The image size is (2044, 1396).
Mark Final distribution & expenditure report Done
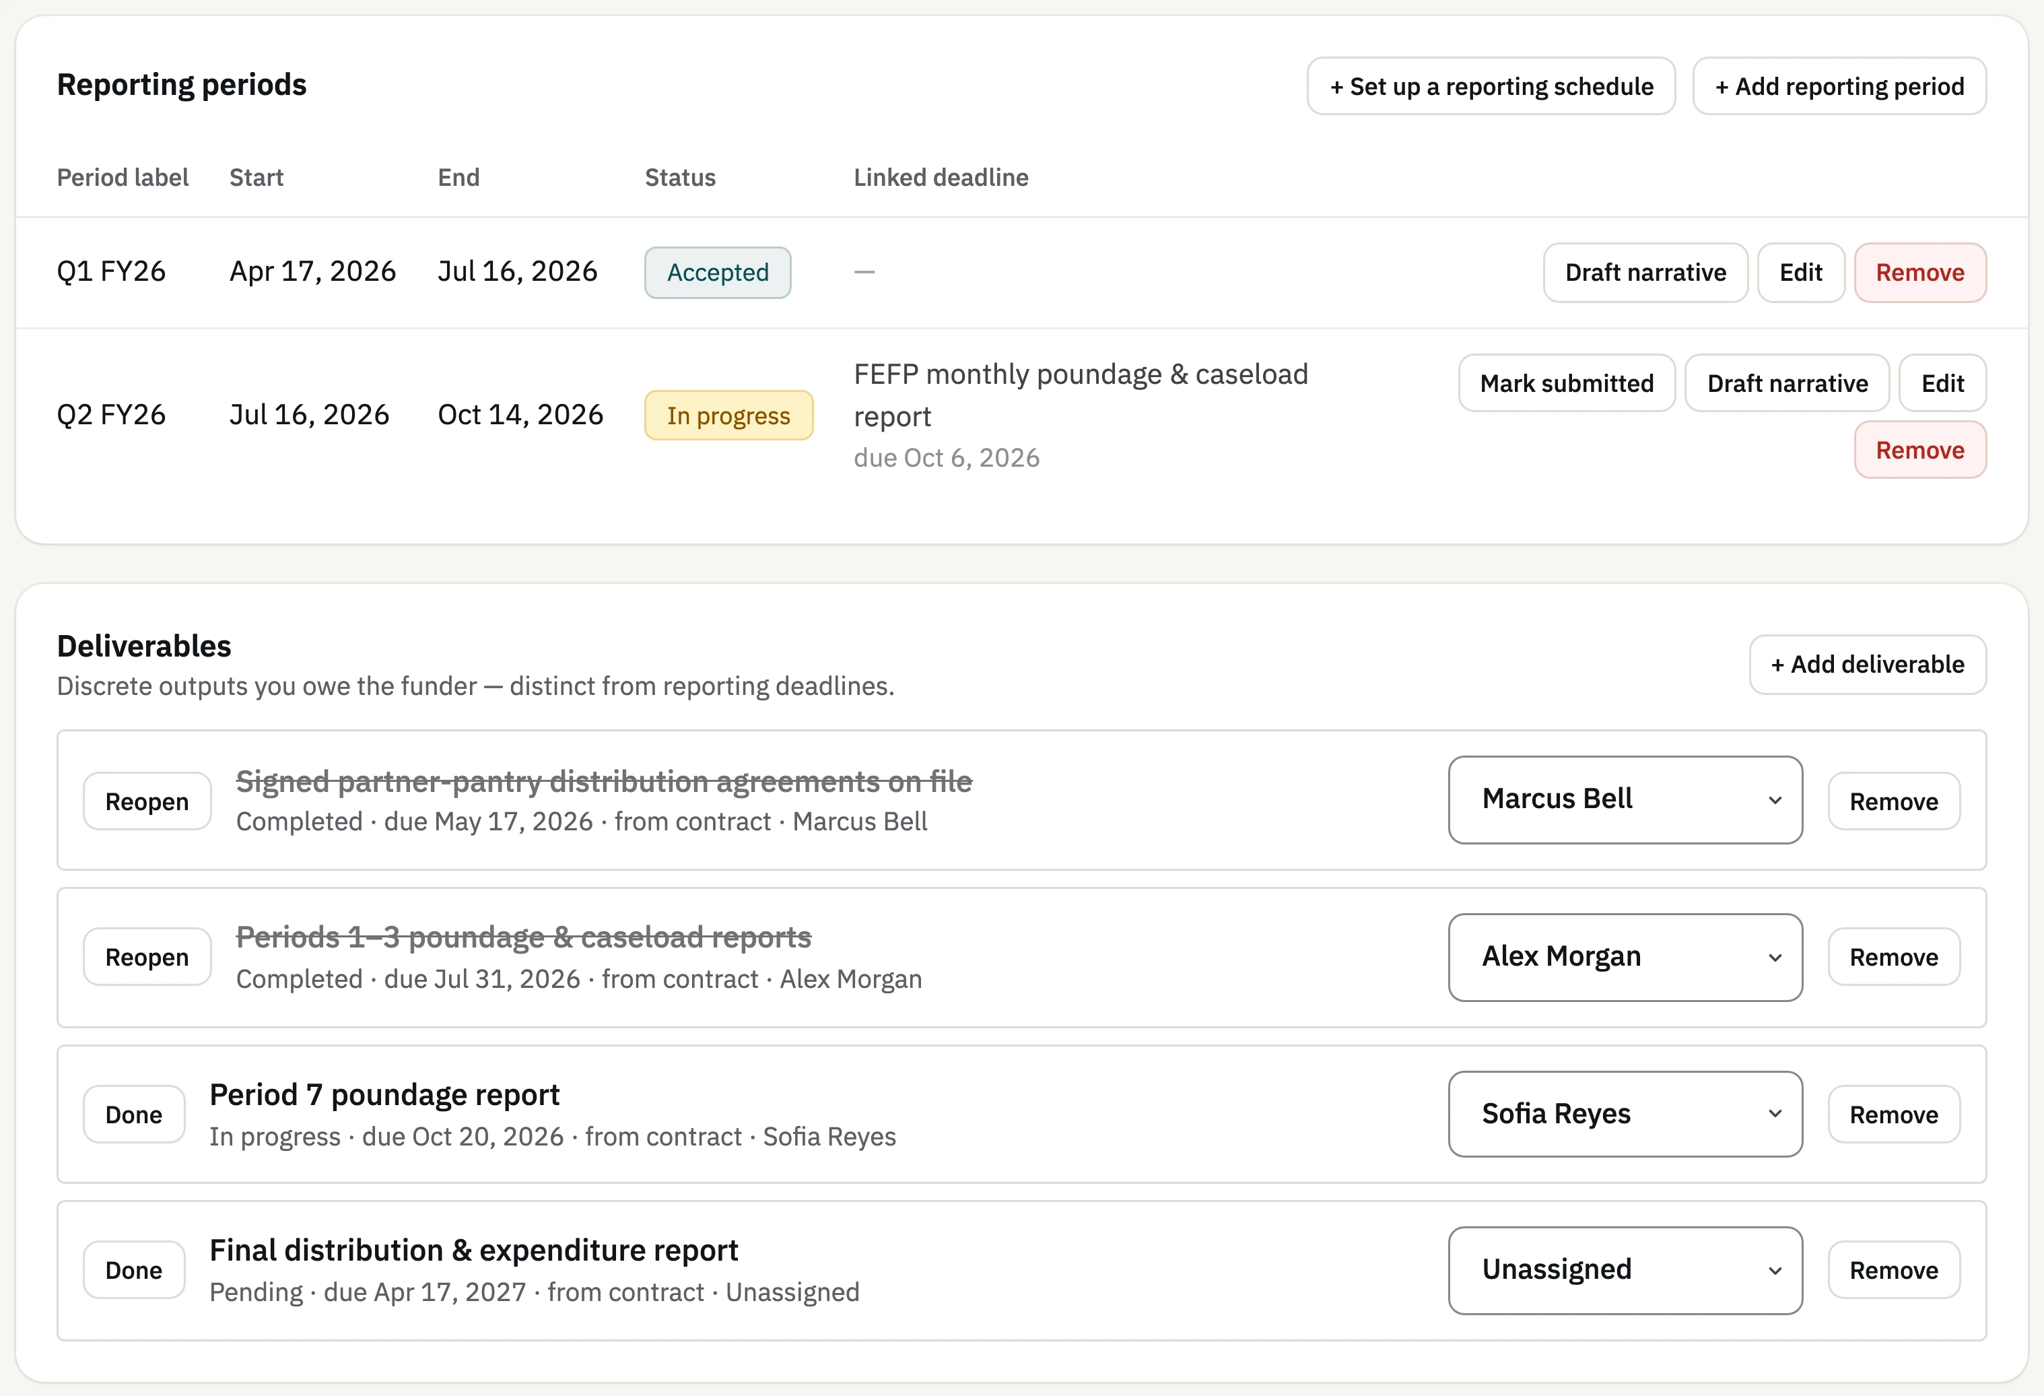pos(134,1270)
